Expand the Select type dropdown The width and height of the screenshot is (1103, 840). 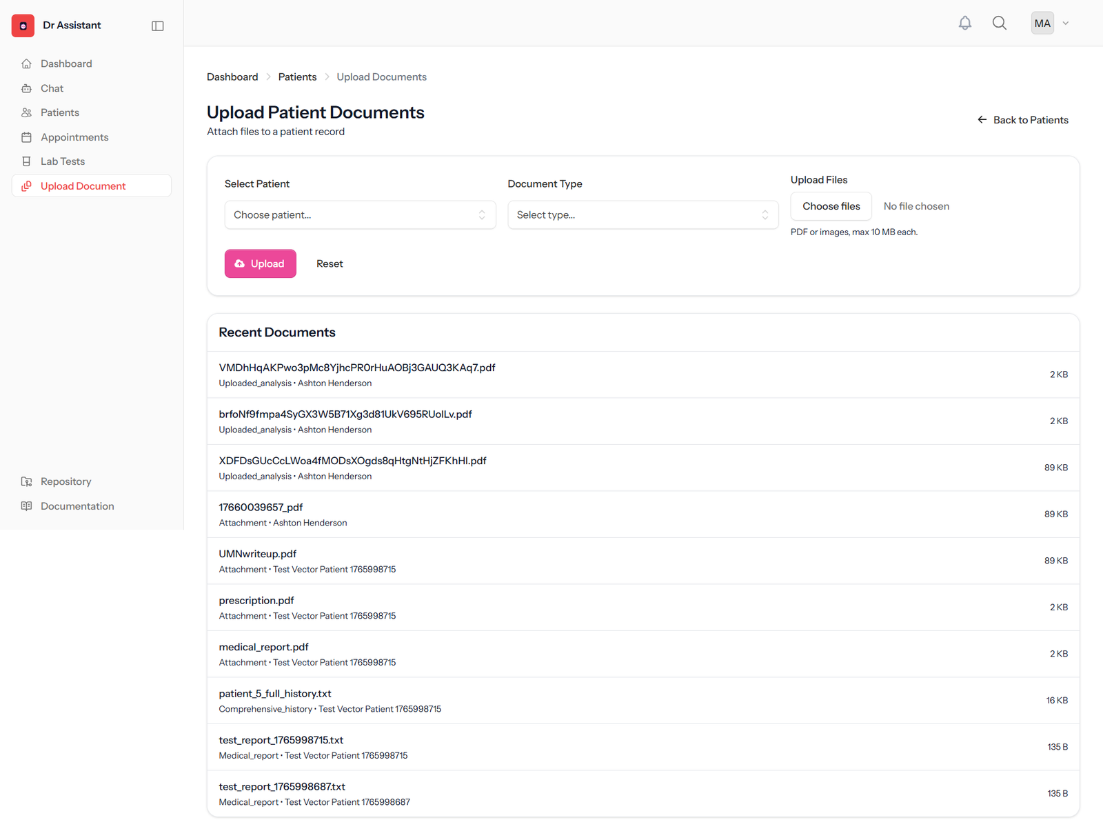coord(643,215)
